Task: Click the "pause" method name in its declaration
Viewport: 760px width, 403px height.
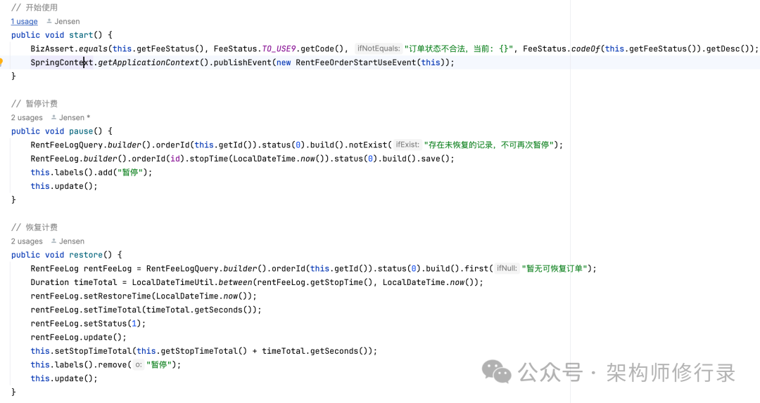Action: [x=81, y=131]
